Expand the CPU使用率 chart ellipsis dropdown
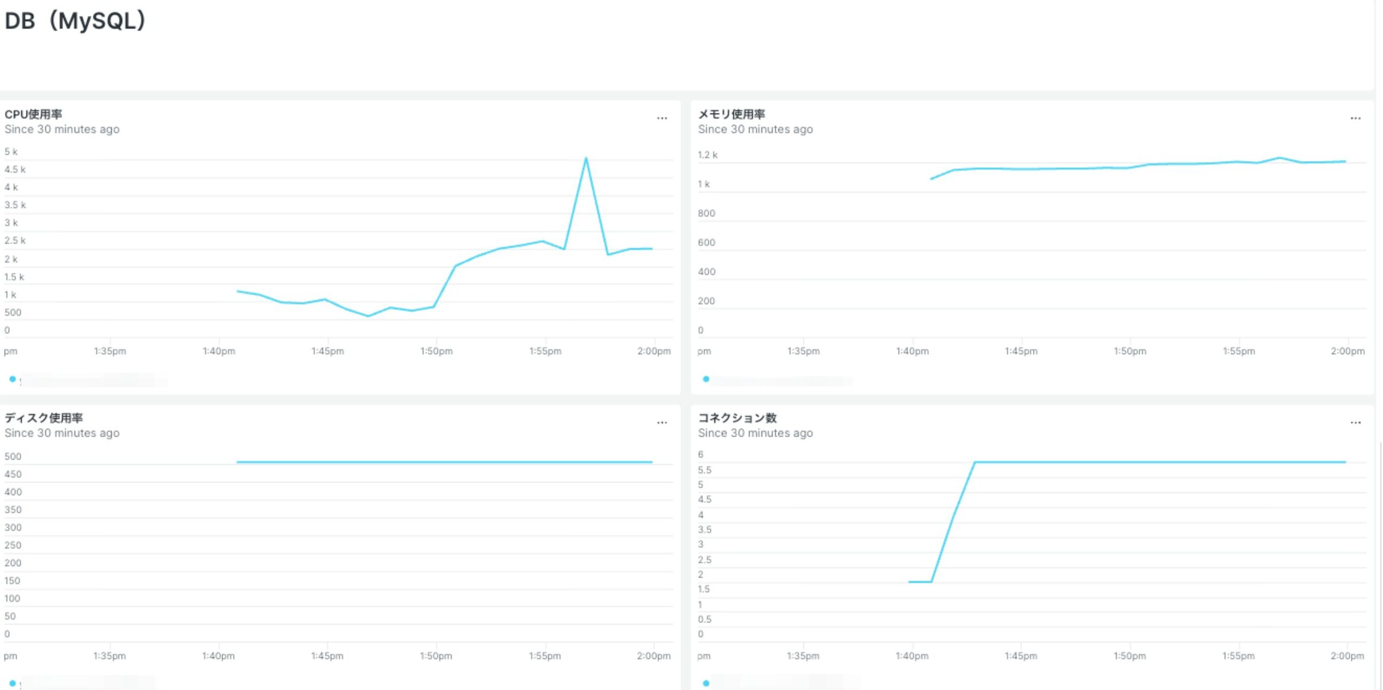 (x=662, y=118)
